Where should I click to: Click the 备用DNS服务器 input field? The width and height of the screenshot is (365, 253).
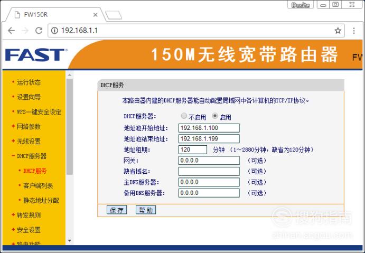point(209,193)
